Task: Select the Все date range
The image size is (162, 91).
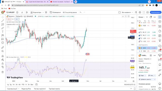Action: [32, 85]
